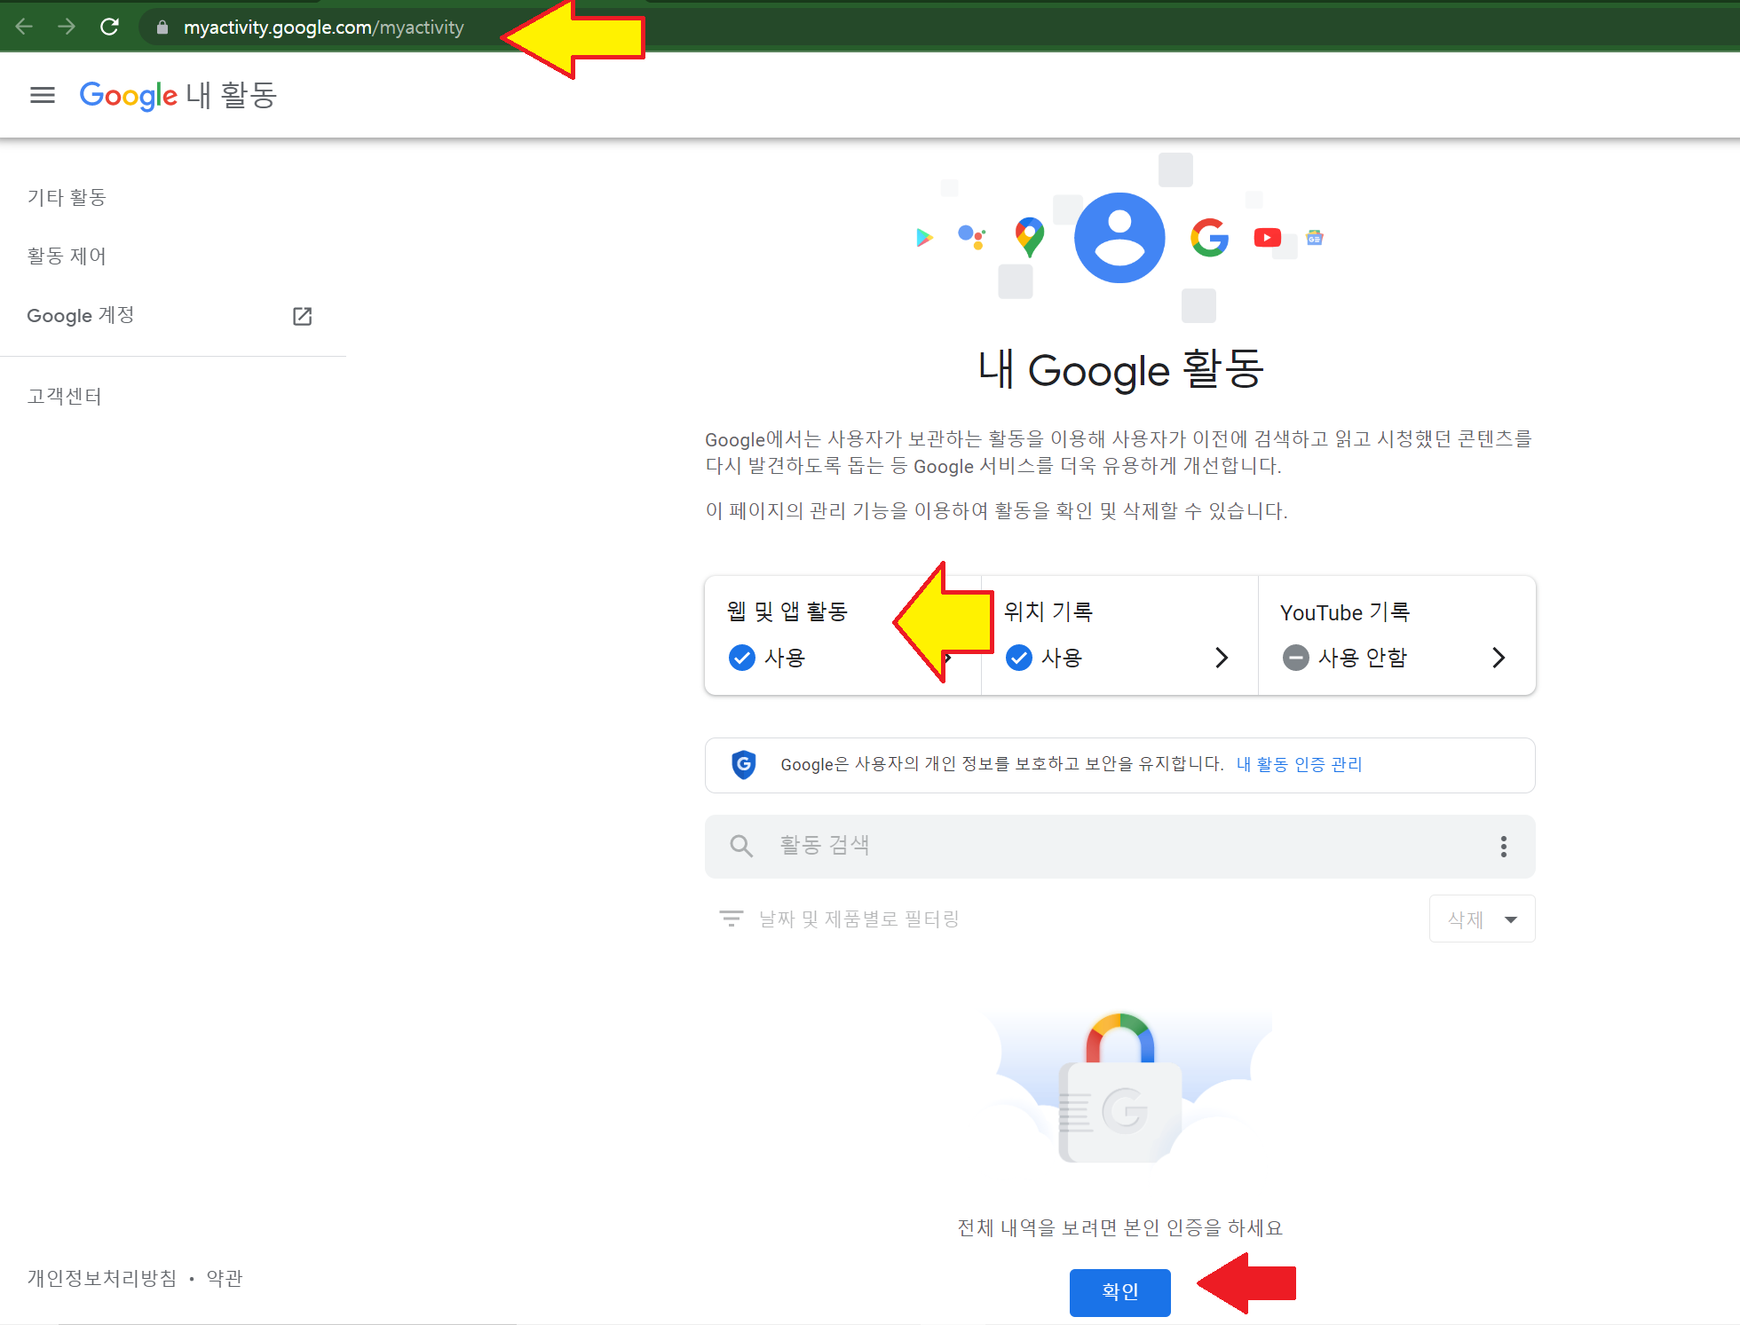This screenshot has width=1740, height=1325.
Task: Click the Google Maps pin icon in the illustration
Action: tap(1029, 236)
